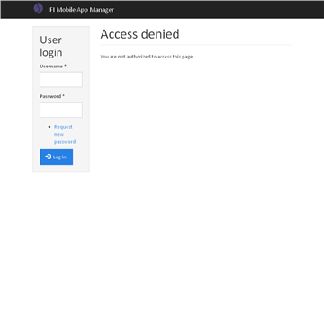This screenshot has height=324, width=324.
Task: Click the bullet beside Request new password
Action: coord(49,127)
